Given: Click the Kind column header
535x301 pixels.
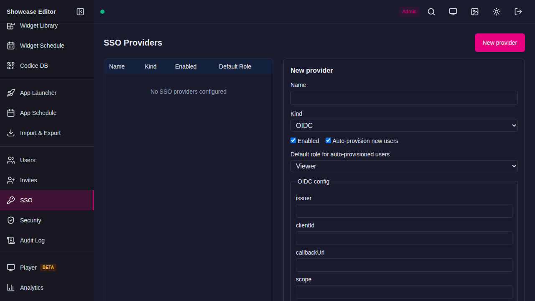Looking at the screenshot, I should (150, 66).
